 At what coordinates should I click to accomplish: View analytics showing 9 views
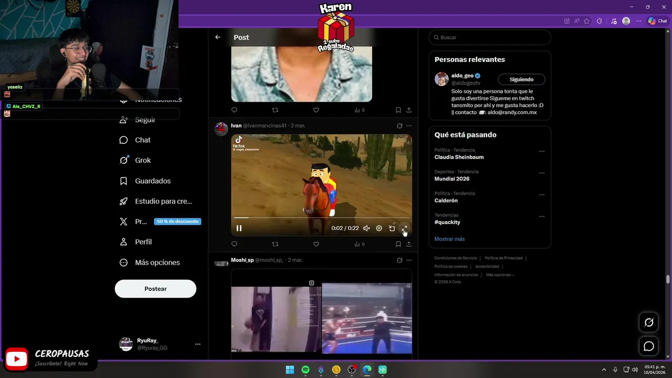[360, 244]
